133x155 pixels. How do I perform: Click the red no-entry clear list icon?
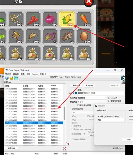tap(65, 148)
